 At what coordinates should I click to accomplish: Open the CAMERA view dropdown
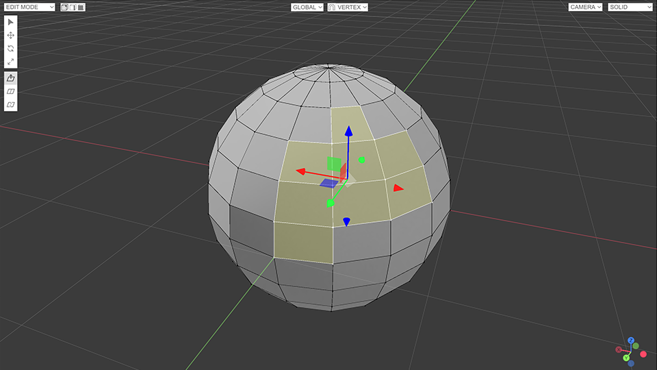pos(585,7)
